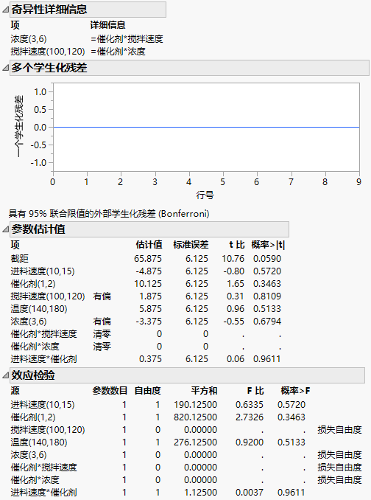Select estimate value 1.875
This screenshot has height=500, width=371.
tap(150, 296)
